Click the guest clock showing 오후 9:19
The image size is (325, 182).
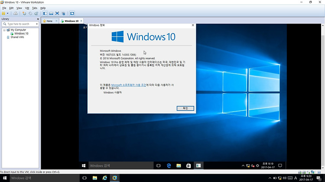click(x=268, y=166)
